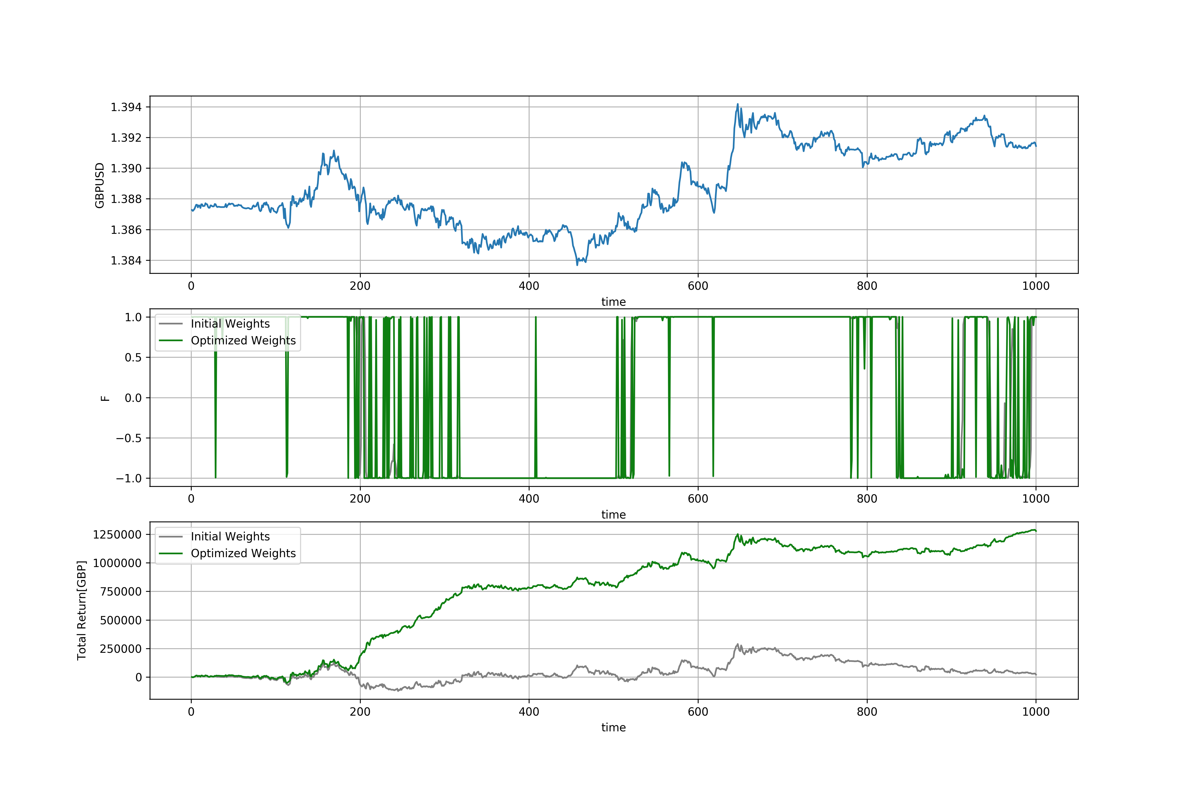Click Optimized Weights text in Total Return legend
This screenshot has width=1198, height=799.
[x=244, y=553]
